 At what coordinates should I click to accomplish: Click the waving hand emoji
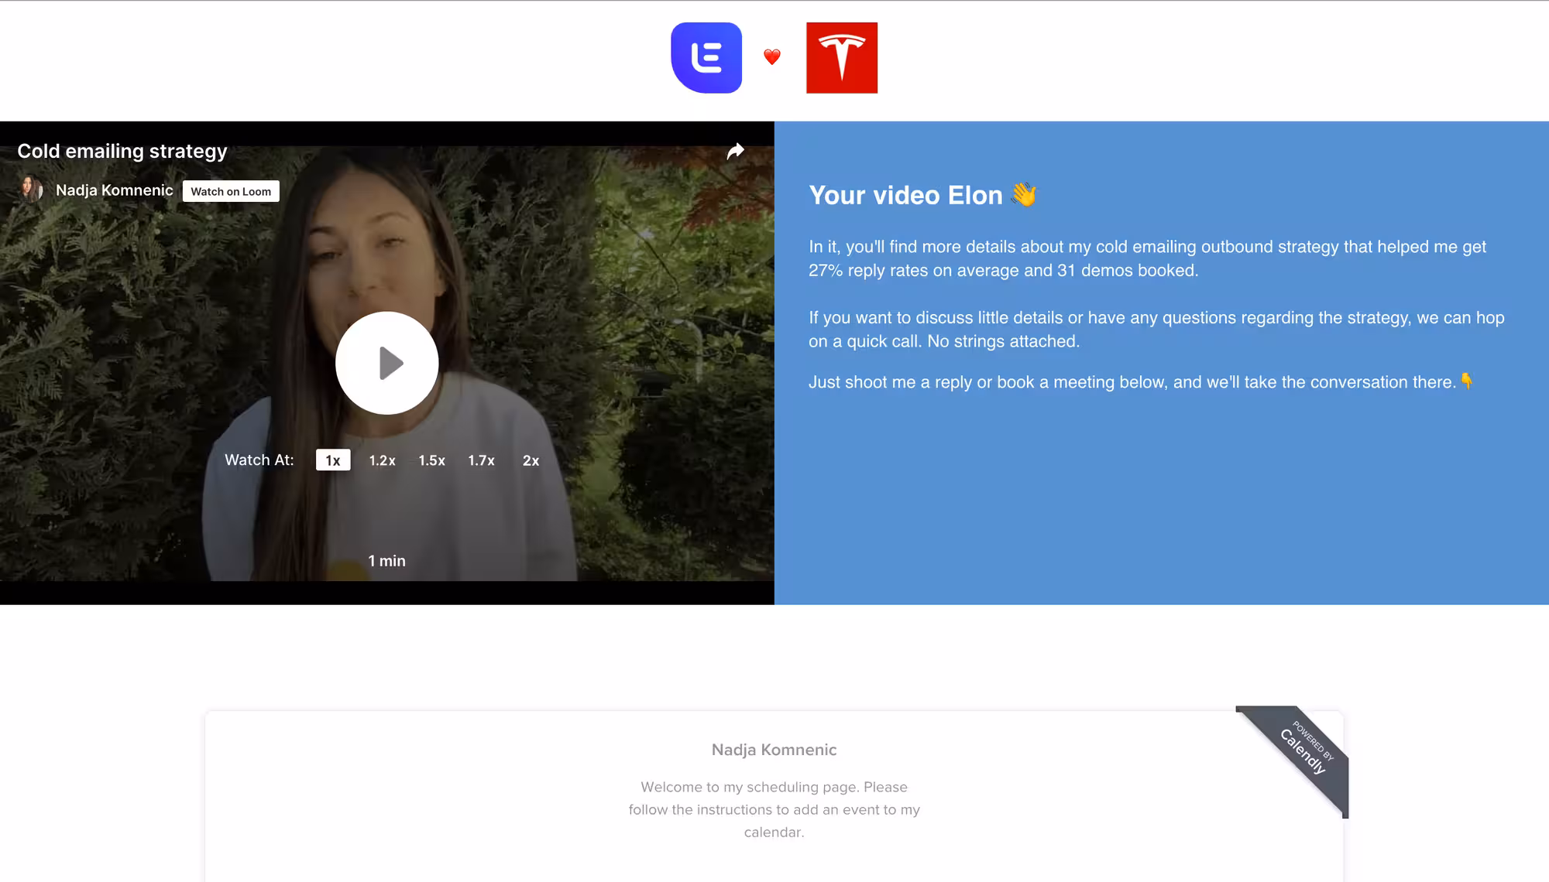[1024, 194]
